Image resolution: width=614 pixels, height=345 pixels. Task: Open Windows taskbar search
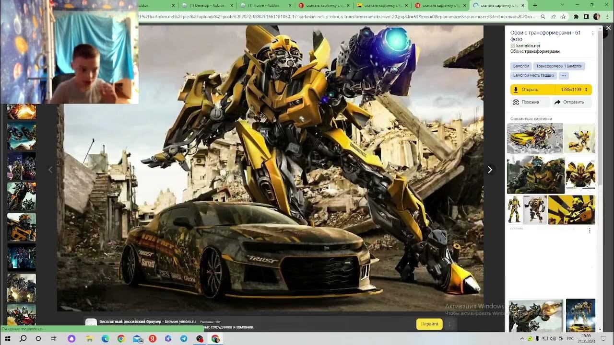tap(23, 339)
